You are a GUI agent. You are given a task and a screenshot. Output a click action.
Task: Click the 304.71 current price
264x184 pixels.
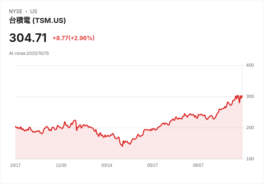(28, 38)
